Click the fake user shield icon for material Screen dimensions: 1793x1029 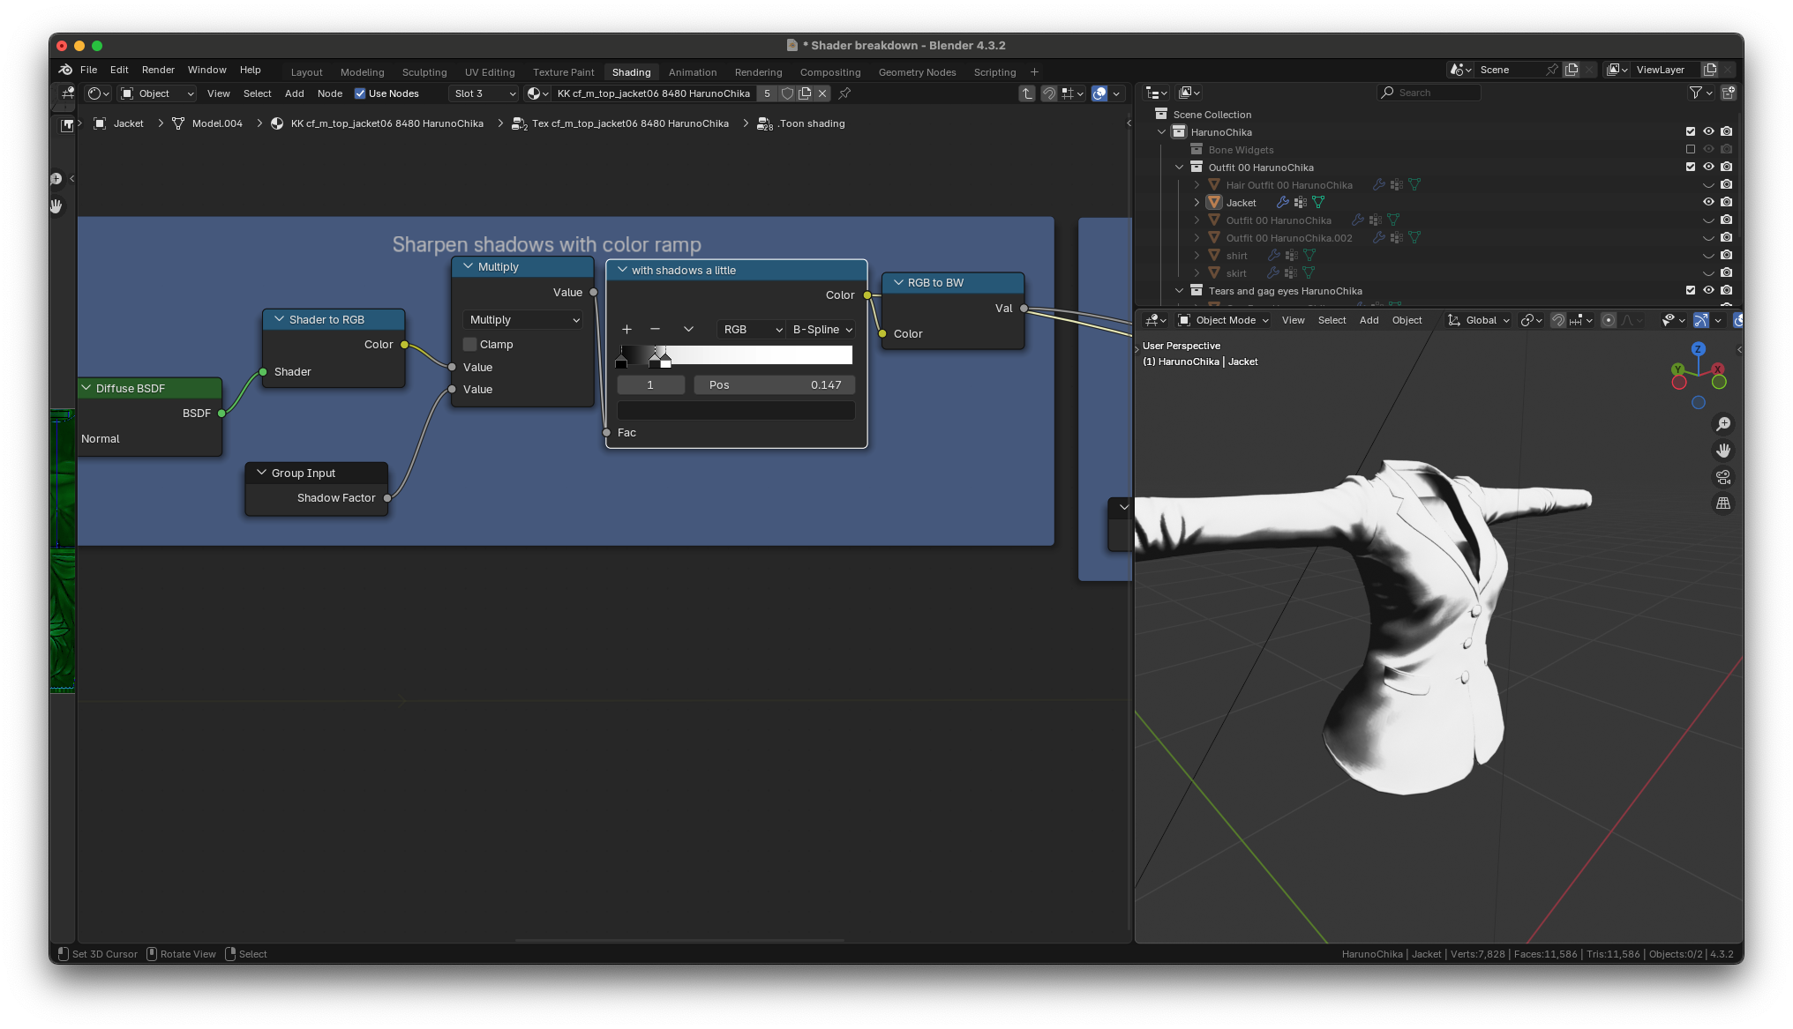point(787,93)
